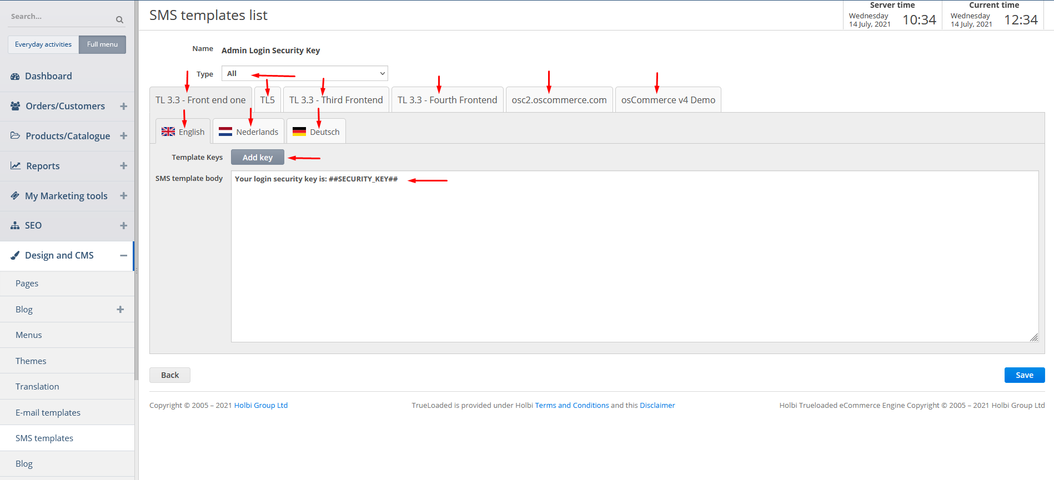Switch to Everyday activities menu mode
The image size is (1054, 480).
43,44
